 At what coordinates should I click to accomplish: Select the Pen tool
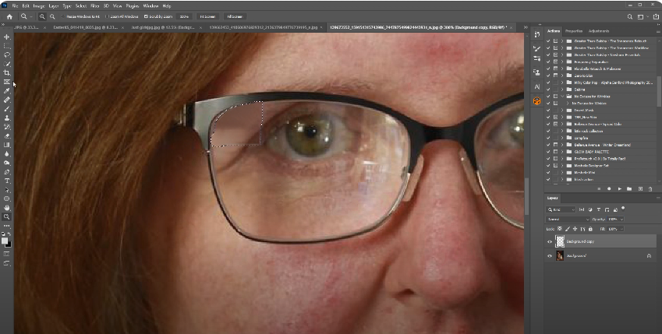click(x=7, y=171)
